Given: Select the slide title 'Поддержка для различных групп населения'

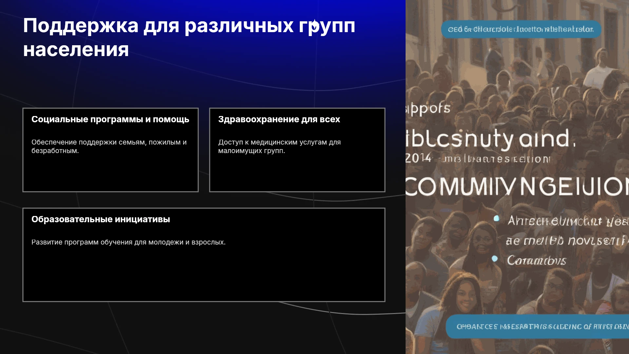Looking at the screenshot, I should [x=189, y=38].
